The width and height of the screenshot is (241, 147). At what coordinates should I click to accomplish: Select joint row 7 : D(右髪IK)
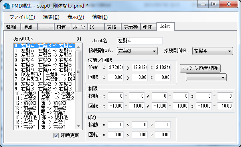coord(44,79)
